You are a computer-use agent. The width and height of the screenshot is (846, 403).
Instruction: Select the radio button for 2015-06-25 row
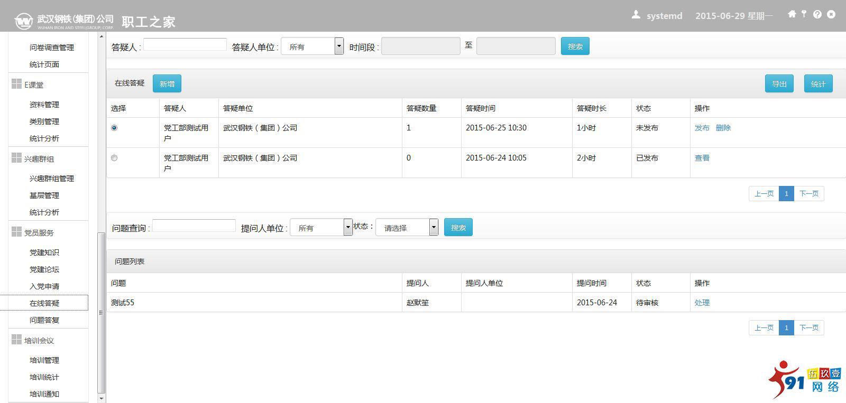(114, 128)
